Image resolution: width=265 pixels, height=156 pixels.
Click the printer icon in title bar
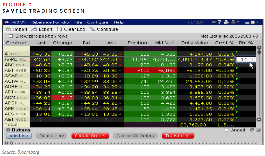(226, 22)
